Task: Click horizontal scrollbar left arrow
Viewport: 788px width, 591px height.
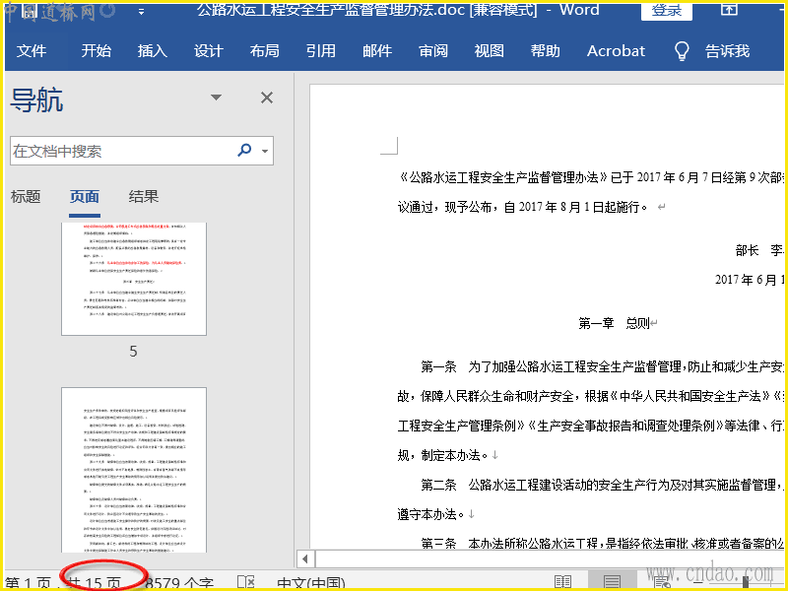Action: 305,558
